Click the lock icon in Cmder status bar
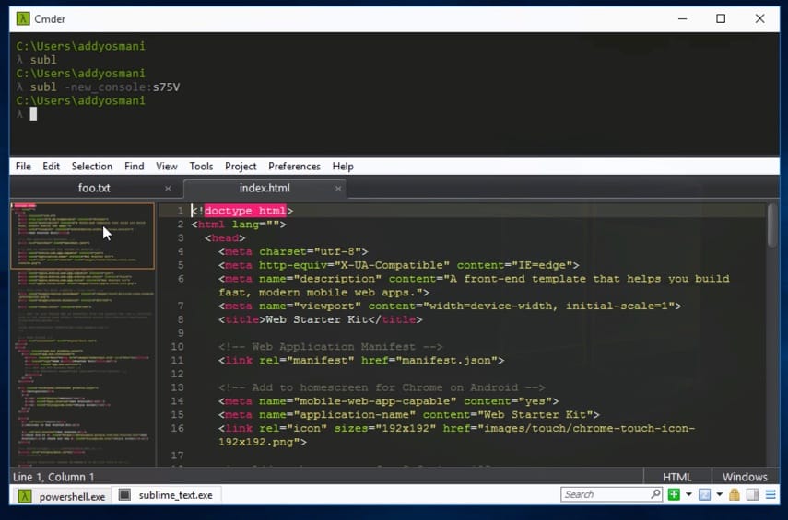 click(x=735, y=495)
